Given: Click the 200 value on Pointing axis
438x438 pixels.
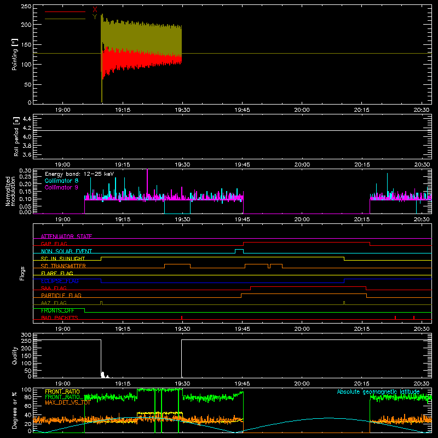Looking at the screenshot, I should click(26, 25).
